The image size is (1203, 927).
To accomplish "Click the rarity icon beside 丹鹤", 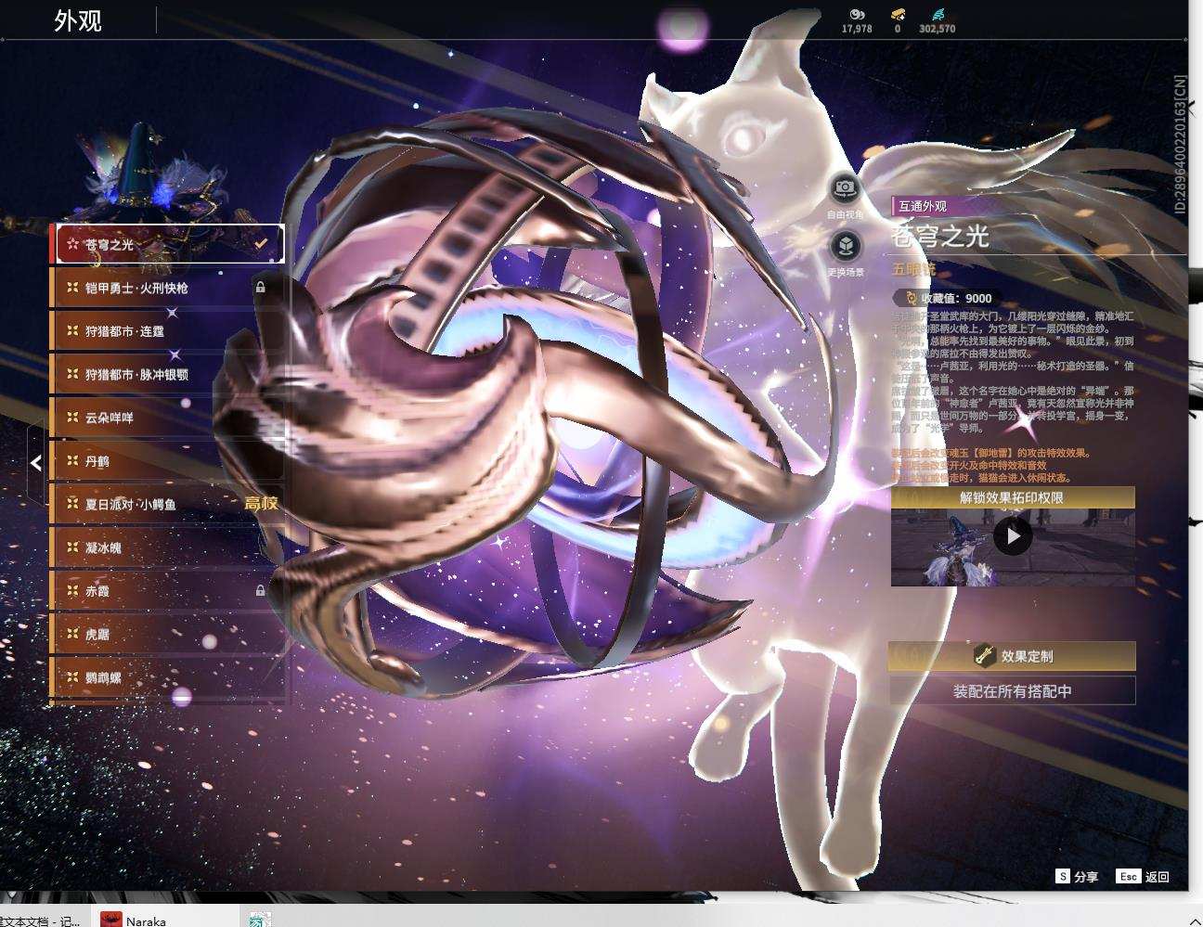I will point(71,461).
